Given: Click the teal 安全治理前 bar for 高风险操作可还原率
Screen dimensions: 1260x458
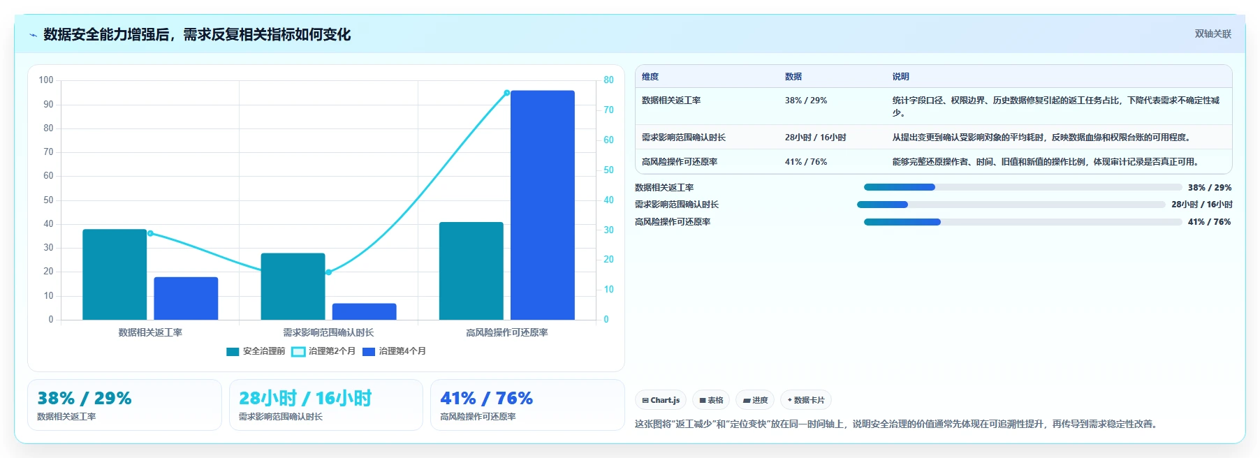Looking at the screenshot, I should coord(471,271).
